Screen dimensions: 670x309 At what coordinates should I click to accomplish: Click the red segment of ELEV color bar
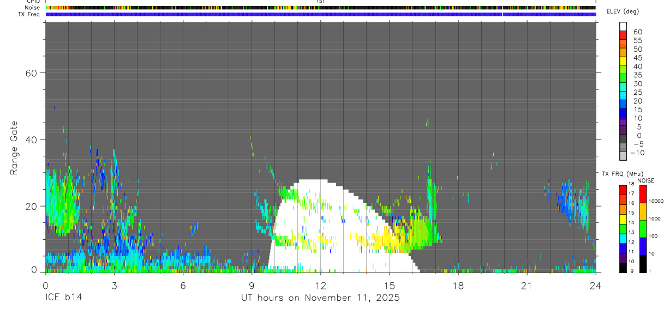[623, 35]
